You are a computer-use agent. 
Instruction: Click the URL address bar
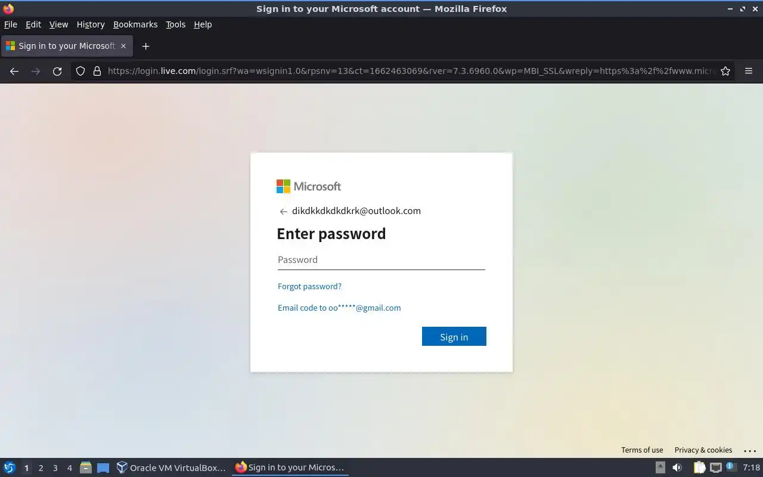[411, 71]
